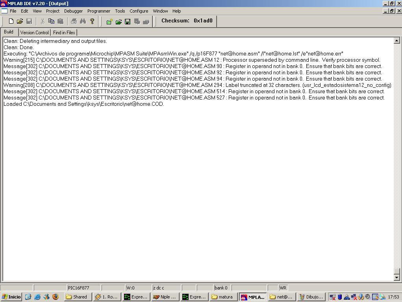Click the WR status bar indicator
This screenshot has height=302, width=402.
(283, 288)
